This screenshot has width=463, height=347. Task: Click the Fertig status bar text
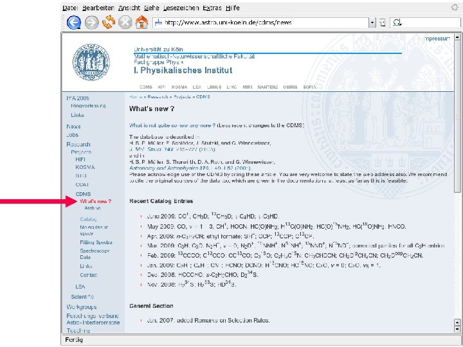[x=74, y=340]
